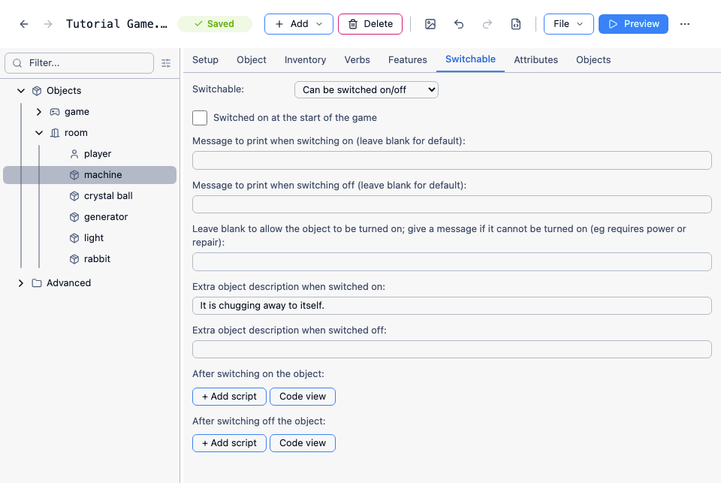Click the Delete button
721x483 pixels.
click(370, 24)
